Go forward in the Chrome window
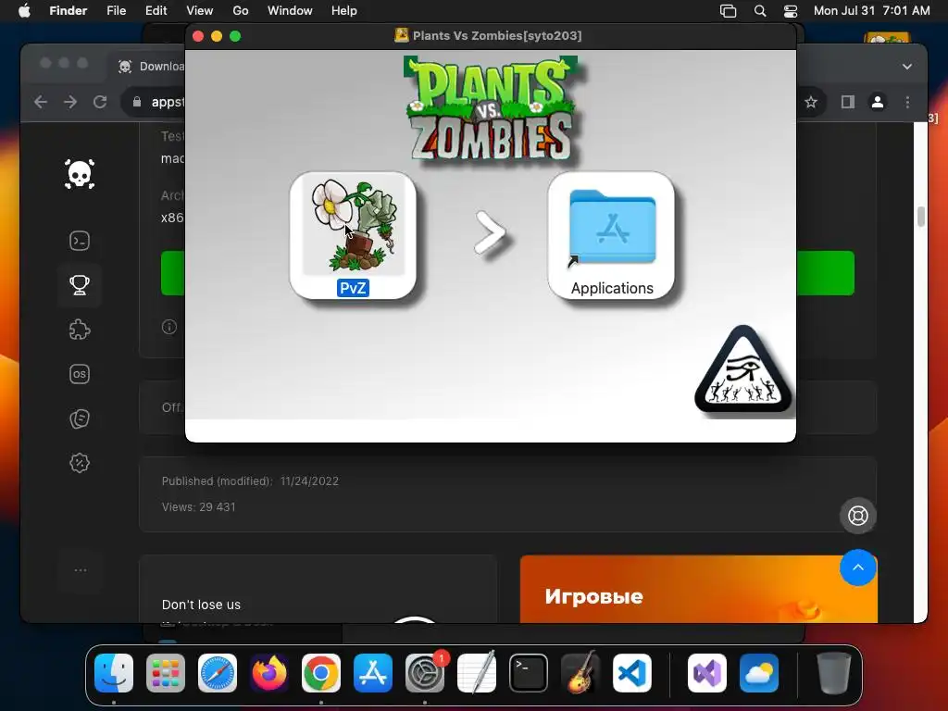The width and height of the screenshot is (948, 711). 70,102
